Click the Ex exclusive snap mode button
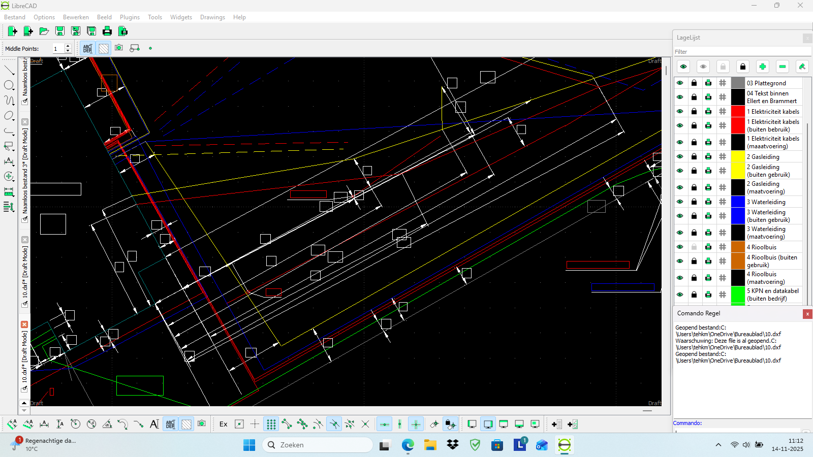 (x=224, y=424)
